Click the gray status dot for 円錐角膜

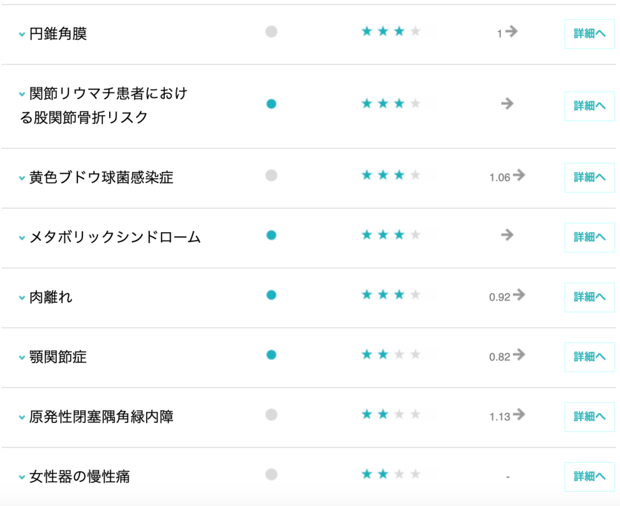pos(271,32)
